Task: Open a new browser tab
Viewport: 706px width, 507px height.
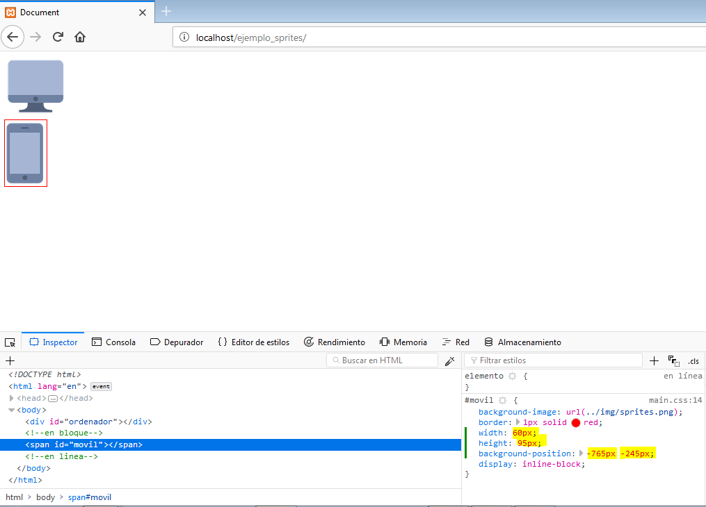Action: [x=166, y=11]
